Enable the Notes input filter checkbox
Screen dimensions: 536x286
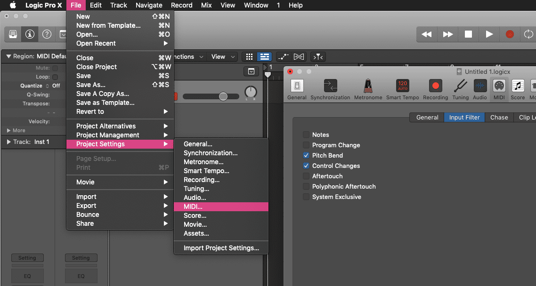pos(306,135)
